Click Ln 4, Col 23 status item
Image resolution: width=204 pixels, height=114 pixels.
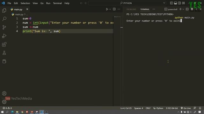click(126, 108)
